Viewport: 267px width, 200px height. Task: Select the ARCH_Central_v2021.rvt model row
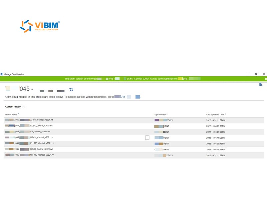[x=134, y=120]
